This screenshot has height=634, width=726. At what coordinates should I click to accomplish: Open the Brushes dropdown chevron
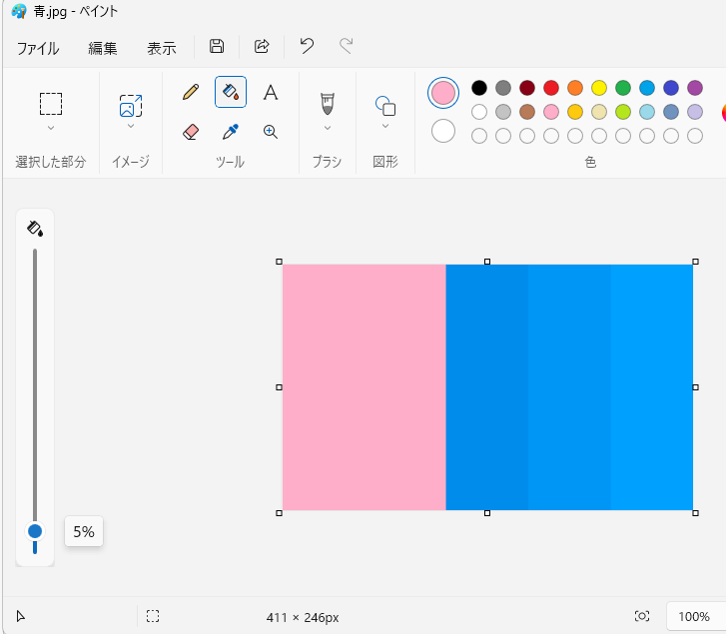click(x=327, y=128)
